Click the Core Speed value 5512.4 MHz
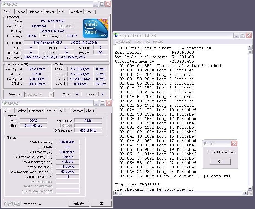 click(37, 69)
